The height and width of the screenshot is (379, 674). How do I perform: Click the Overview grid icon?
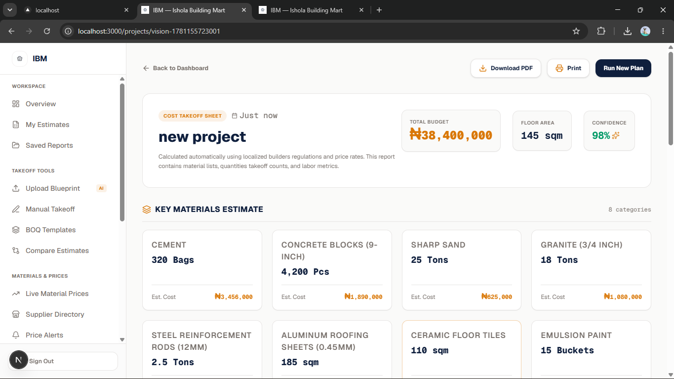coord(16,104)
